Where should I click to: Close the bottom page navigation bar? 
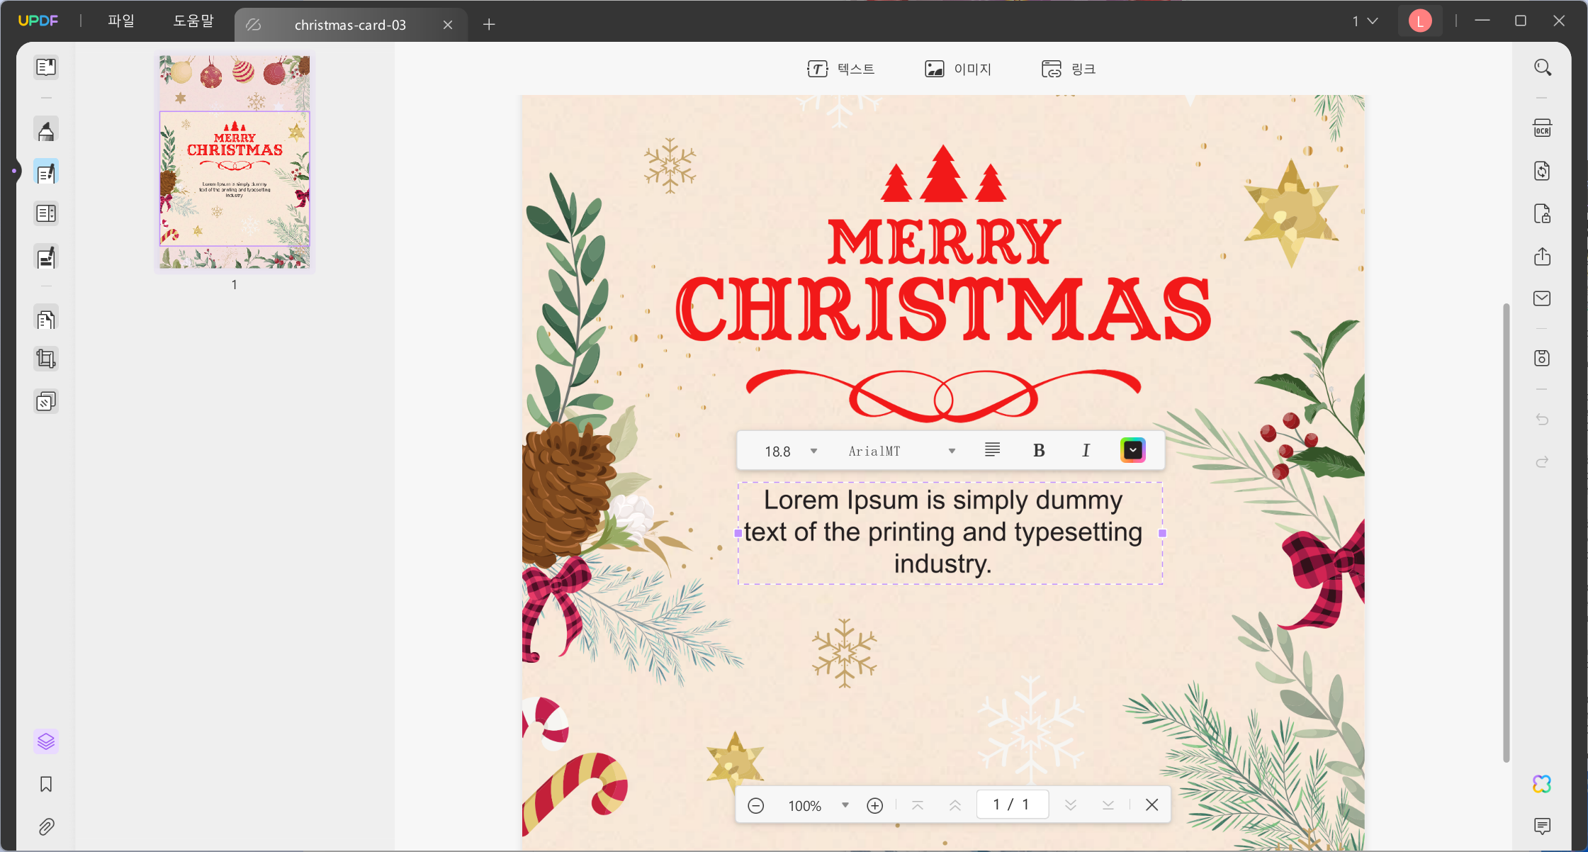click(x=1152, y=805)
